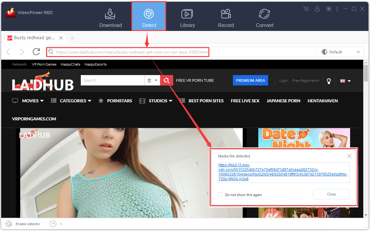Open the three-dot more options menu
Image resolution: width=370 pixels, height=231 pixels.
click(x=338, y=9)
